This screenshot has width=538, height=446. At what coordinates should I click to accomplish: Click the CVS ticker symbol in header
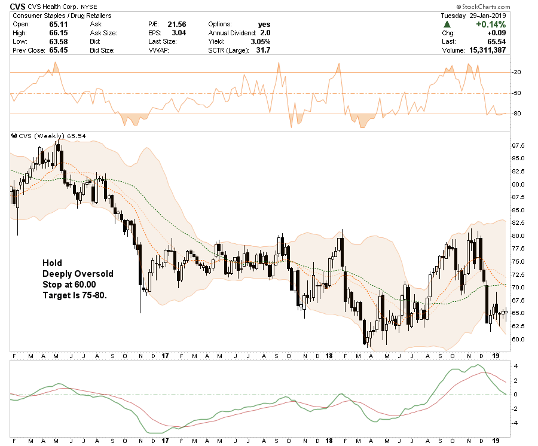[x=17, y=7]
